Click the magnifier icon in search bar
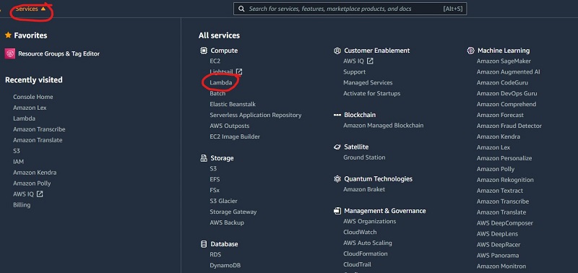 [x=241, y=9]
